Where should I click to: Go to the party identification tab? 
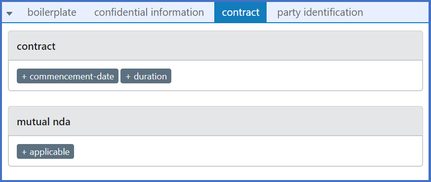(320, 12)
